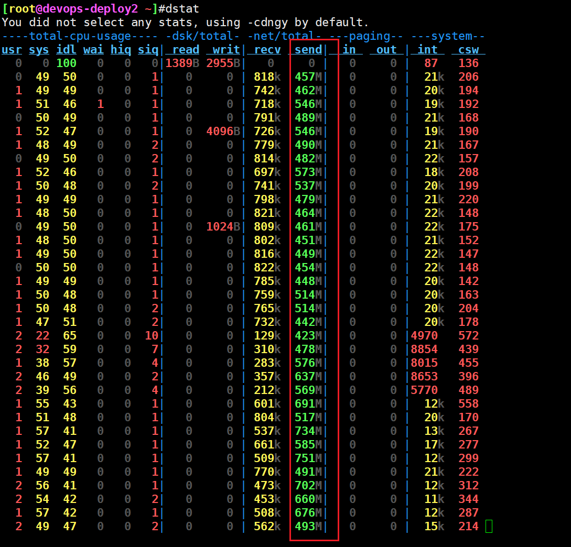Click the idle value 65

(x=70, y=335)
